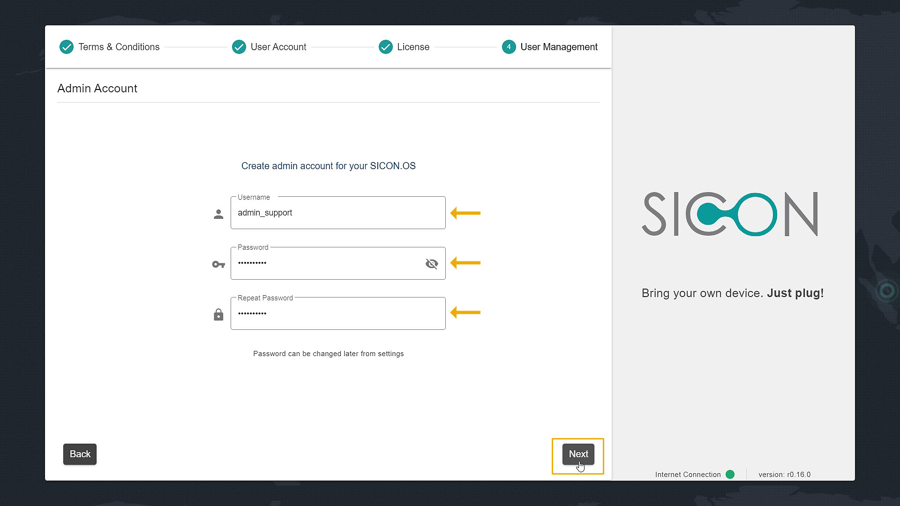900x506 pixels.
Task: Click the Terms & Conditions checkmark icon
Action: 67,47
